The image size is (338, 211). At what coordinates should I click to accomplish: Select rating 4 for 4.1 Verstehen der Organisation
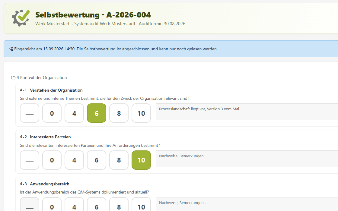(74, 113)
